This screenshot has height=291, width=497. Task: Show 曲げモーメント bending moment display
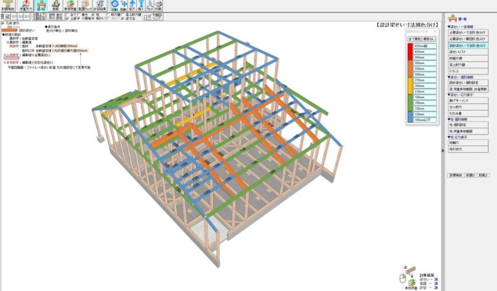coord(468,101)
